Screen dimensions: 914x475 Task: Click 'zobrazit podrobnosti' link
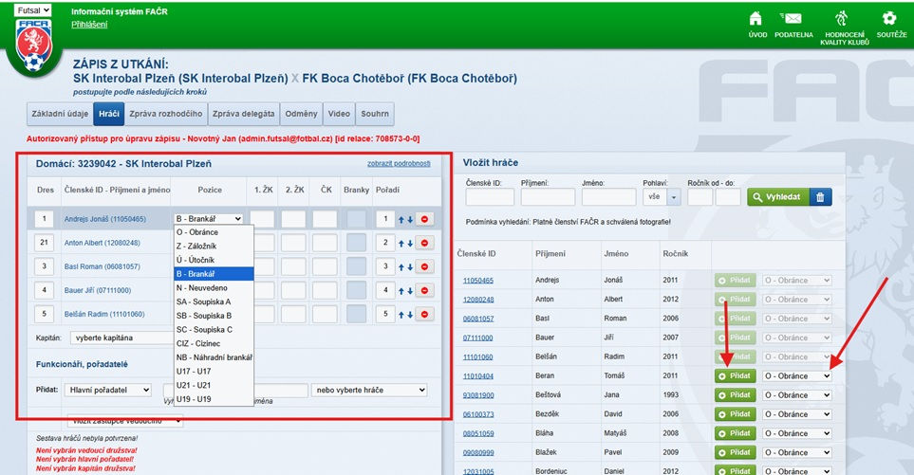pyautogui.click(x=399, y=164)
